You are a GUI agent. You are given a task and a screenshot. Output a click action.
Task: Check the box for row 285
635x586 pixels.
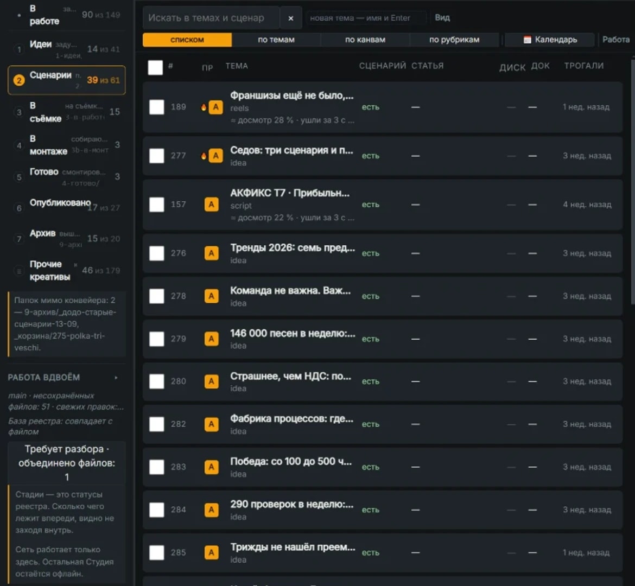click(157, 552)
